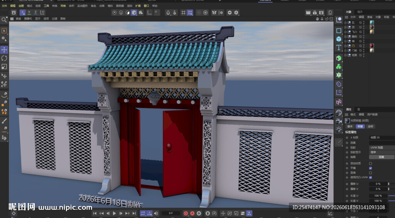Toggle Y axis lock
This screenshot has width=395, height=218.
29,12
